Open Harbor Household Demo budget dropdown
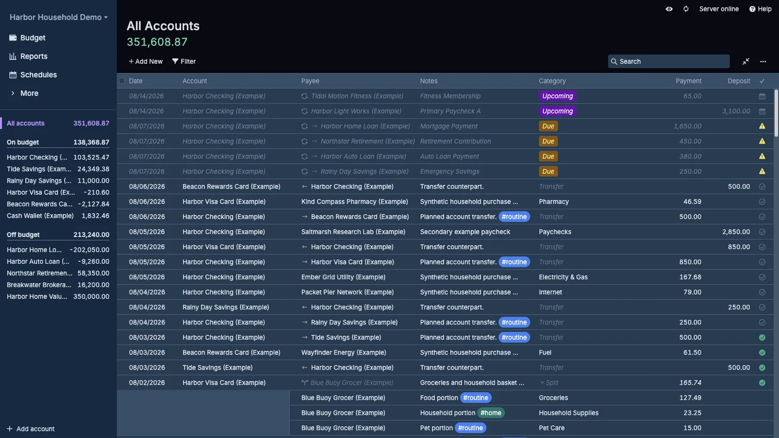Screen dimensions: 779x438 (x=58, y=18)
